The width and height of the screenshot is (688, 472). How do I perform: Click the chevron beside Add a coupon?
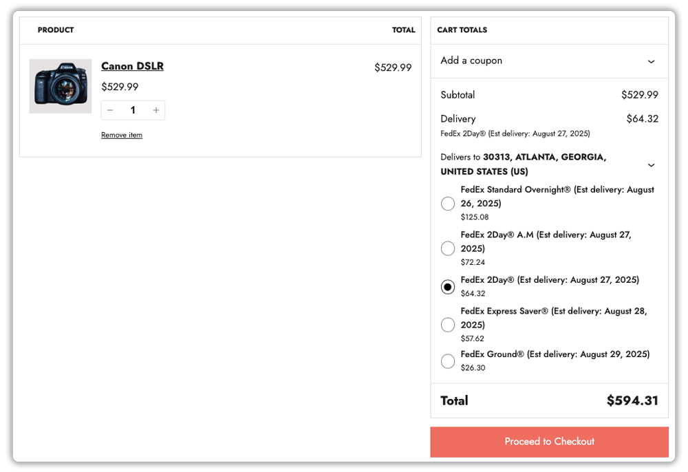click(x=651, y=61)
